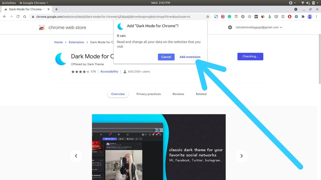
Task: Show next screenshot in carousel
Action: point(242,156)
